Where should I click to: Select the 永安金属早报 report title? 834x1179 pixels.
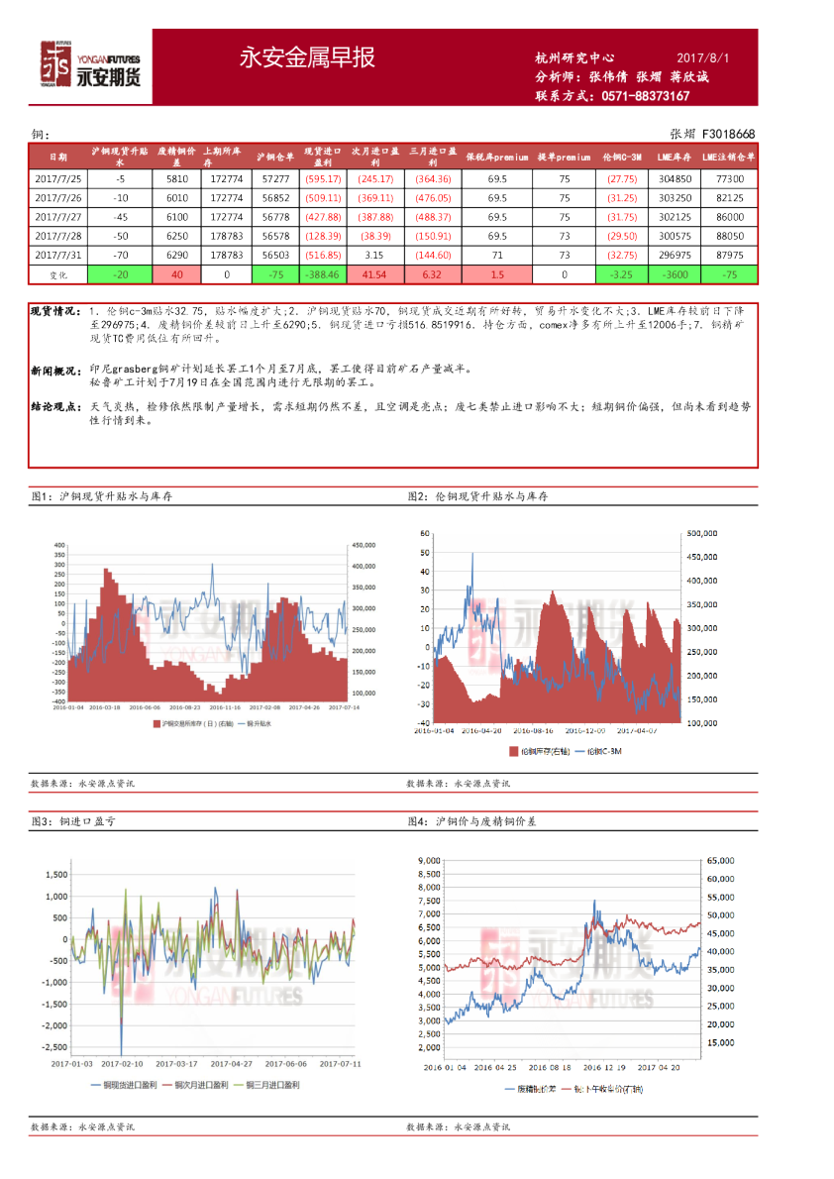pyautogui.click(x=307, y=57)
